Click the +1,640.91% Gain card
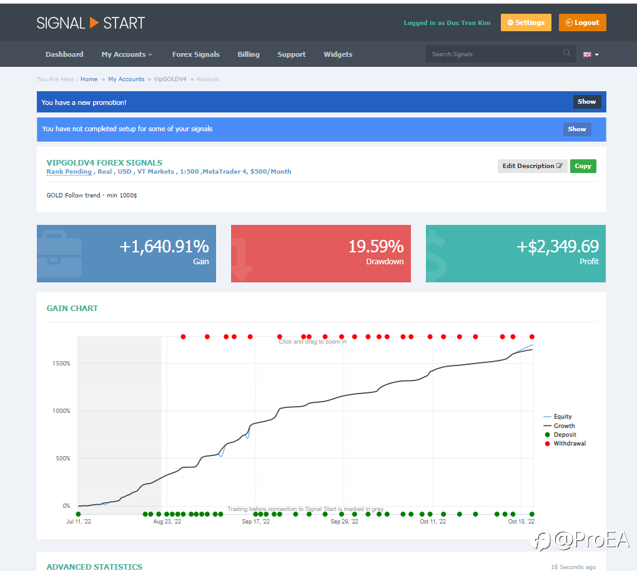This screenshot has width=637, height=571. (x=126, y=254)
